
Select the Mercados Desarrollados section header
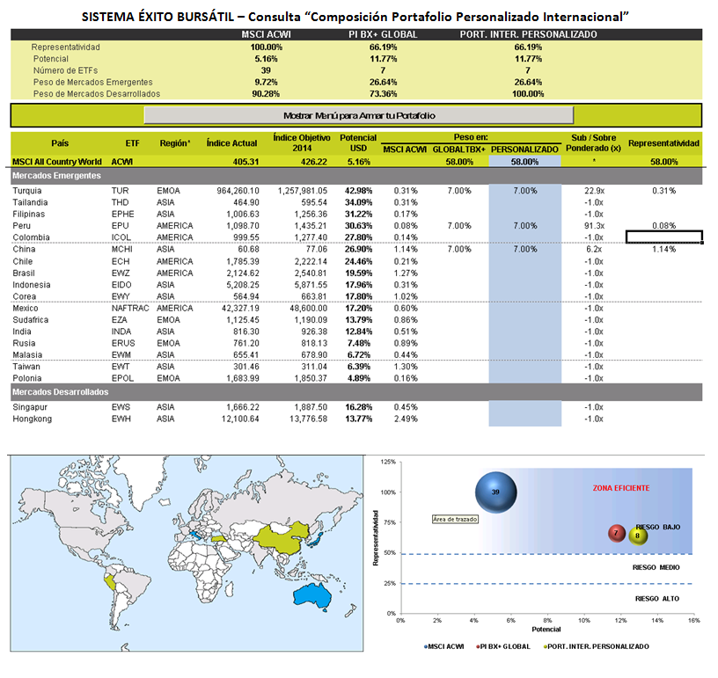pos(356,392)
